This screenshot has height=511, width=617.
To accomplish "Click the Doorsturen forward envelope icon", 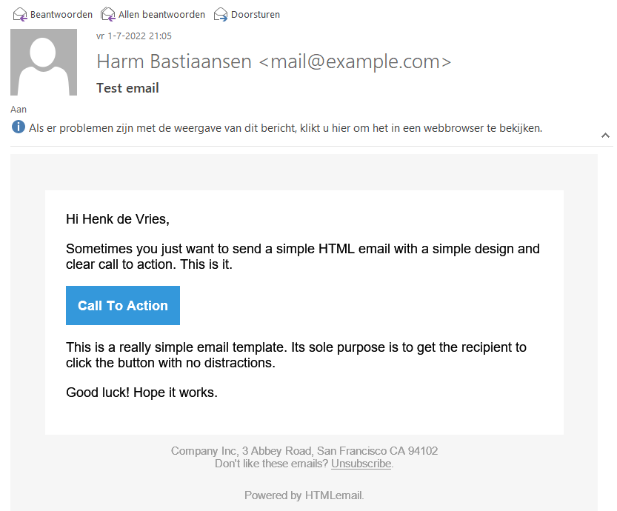I will pos(220,15).
